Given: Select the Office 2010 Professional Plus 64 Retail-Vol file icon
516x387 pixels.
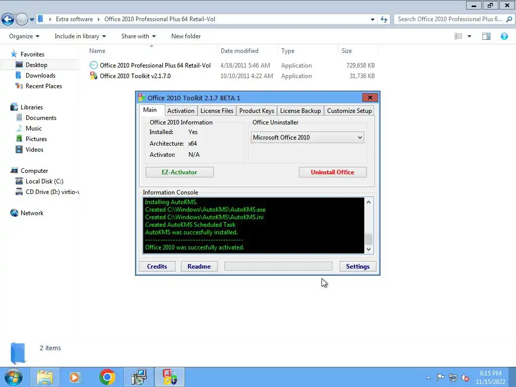Looking at the screenshot, I should (x=93, y=65).
